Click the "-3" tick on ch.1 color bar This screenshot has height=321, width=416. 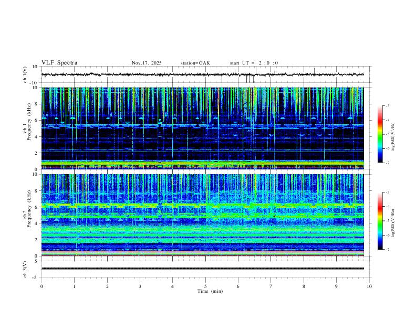pyautogui.click(x=388, y=105)
